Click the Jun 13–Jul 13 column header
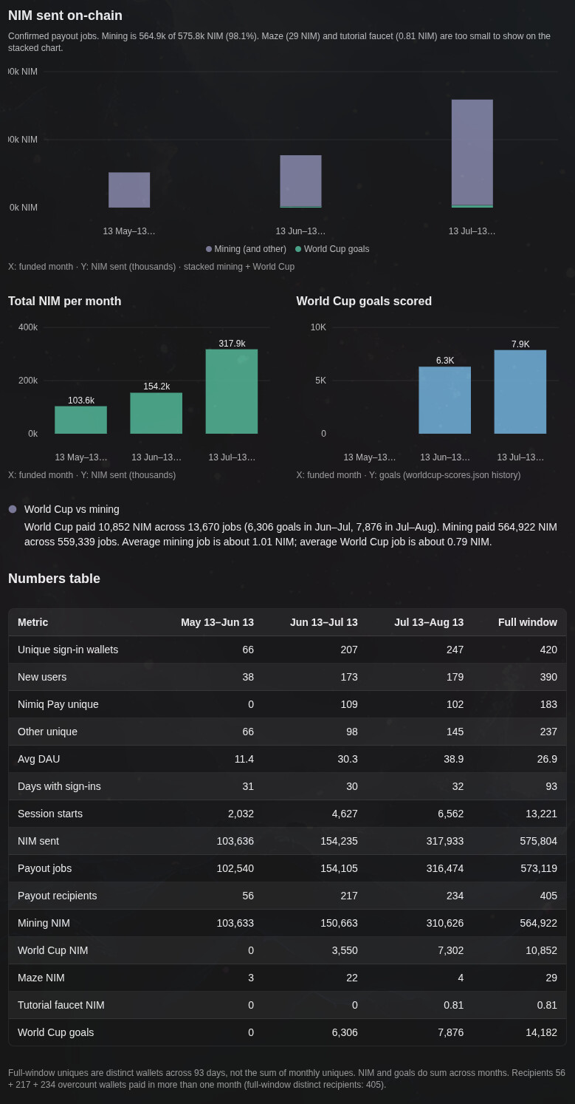The width and height of the screenshot is (575, 1104). [324, 622]
